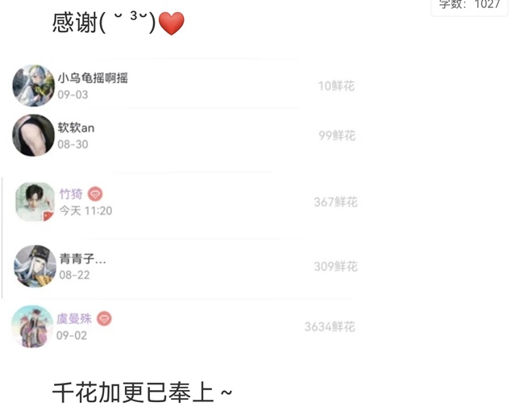Open 小乌龟摇啊摇 user avatar
Screen dimensions: 516x415
(x=33, y=85)
